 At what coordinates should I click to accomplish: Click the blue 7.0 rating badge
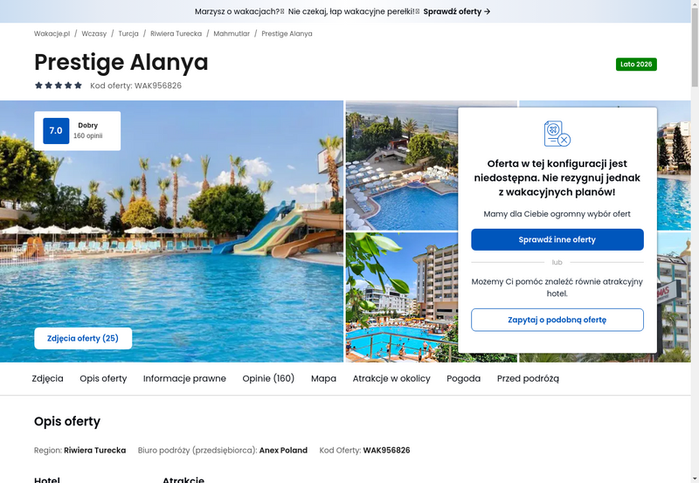[56, 130]
